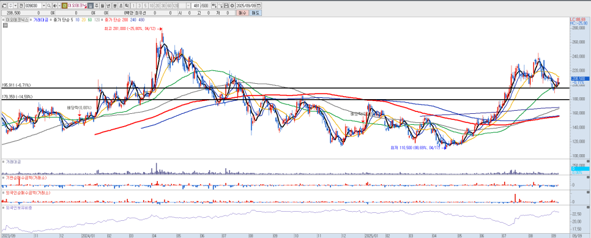Click the 배당락 dividend marker label

79,108
